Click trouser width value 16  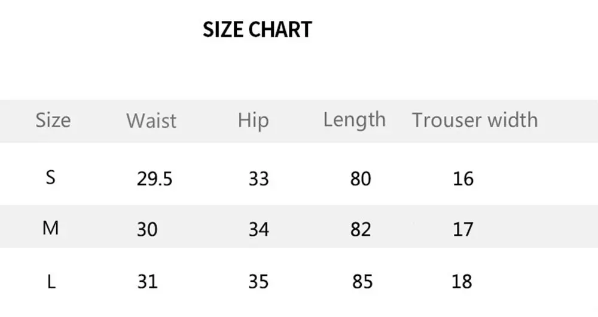[x=463, y=178]
